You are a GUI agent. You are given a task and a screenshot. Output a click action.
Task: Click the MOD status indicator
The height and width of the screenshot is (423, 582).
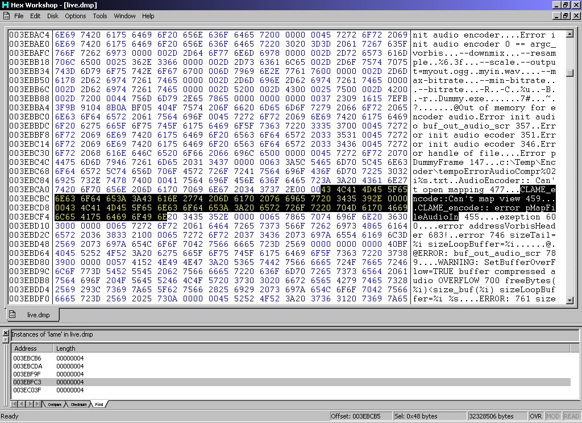pyautogui.click(x=552, y=416)
